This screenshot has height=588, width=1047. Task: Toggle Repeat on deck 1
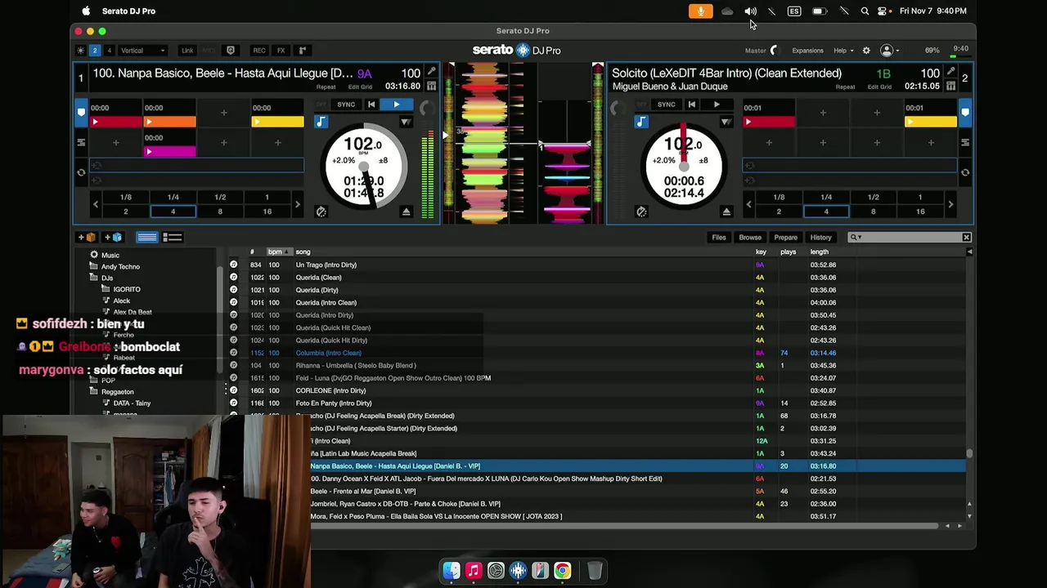click(x=326, y=87)
